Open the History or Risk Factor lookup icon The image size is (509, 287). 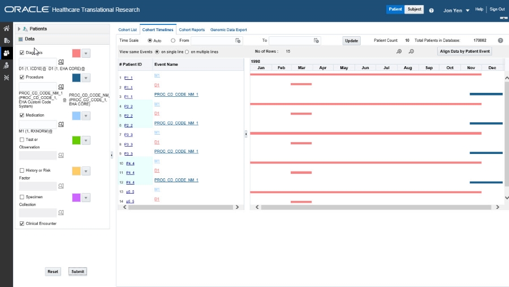coord(61,186)
